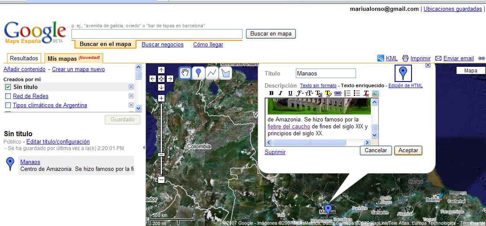Click description scrollbar down arrow
The image size is (486, 226).
(x=374, y=135)
